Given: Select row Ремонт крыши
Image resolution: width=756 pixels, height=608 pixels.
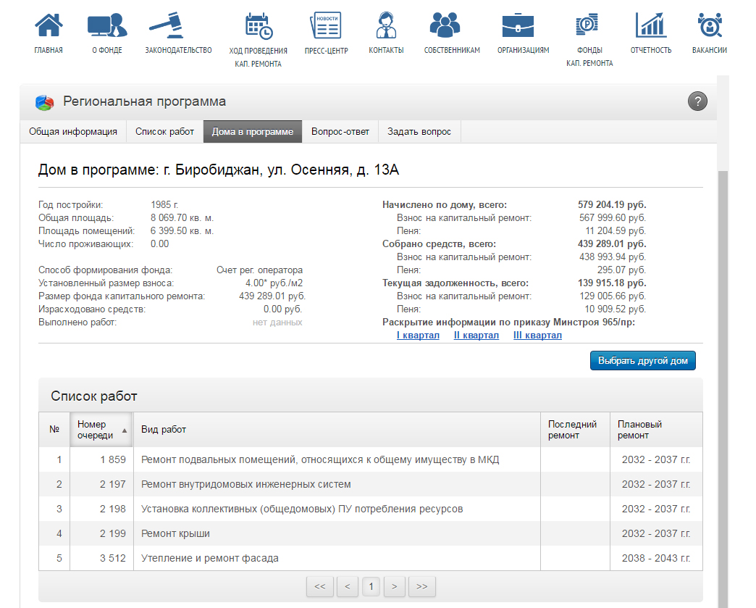Looking at the screenshot, I should (370, 533).
